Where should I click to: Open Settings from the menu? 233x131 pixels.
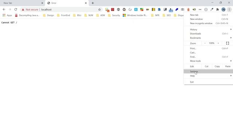208,71
